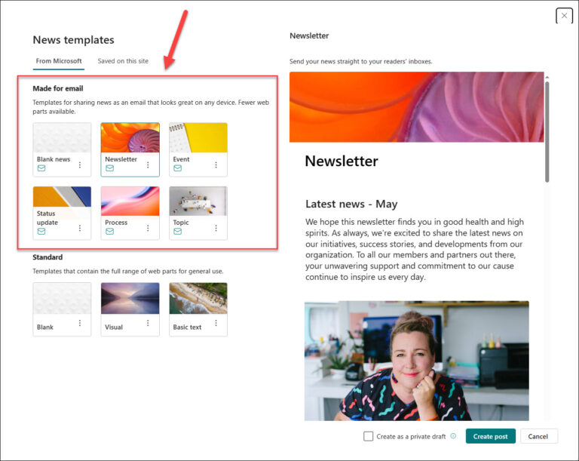Click 'Send your news straight' description text

pyautogui.click(x=361, y=61)
